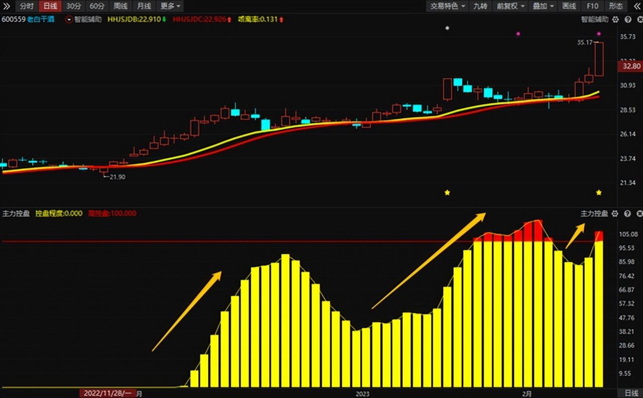The image size is (643, 398).
Task: Click help icon in 主力控盘 panel
Action: [x=627, y=214]
